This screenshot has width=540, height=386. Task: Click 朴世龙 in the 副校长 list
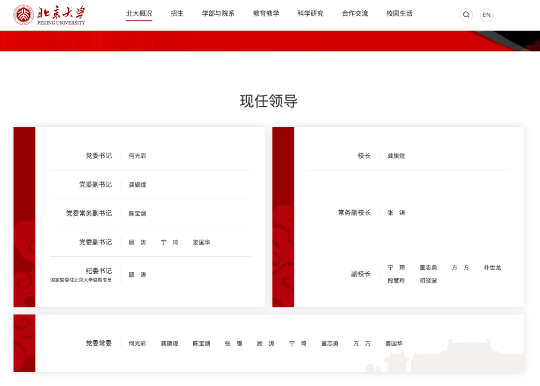492,267
